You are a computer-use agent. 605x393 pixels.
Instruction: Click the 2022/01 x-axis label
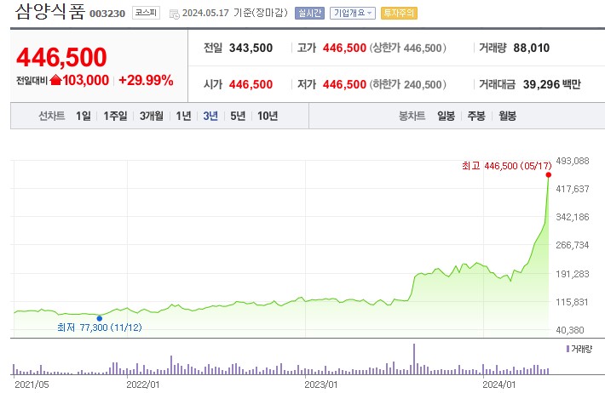pyautogui.click(x=143, y=384)
